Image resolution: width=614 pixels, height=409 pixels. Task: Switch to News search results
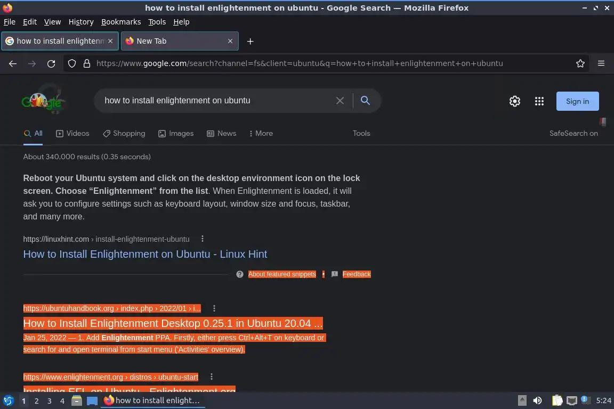[222, 134]
